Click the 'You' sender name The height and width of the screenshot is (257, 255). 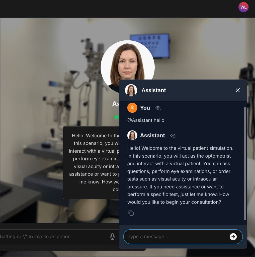(145, 108)
